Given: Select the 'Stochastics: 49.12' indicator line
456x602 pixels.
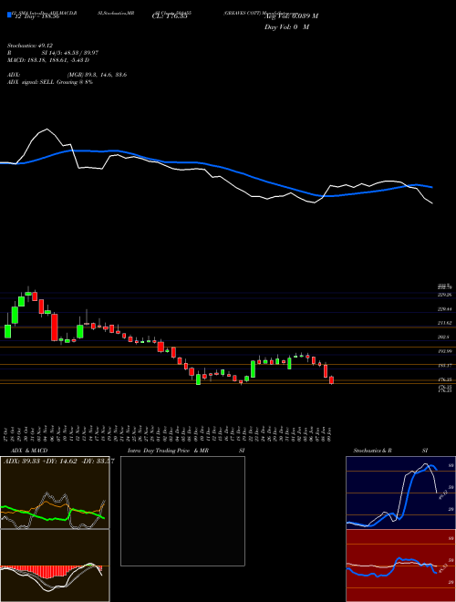Looking at the screenshot, I should tap(29, 46).
